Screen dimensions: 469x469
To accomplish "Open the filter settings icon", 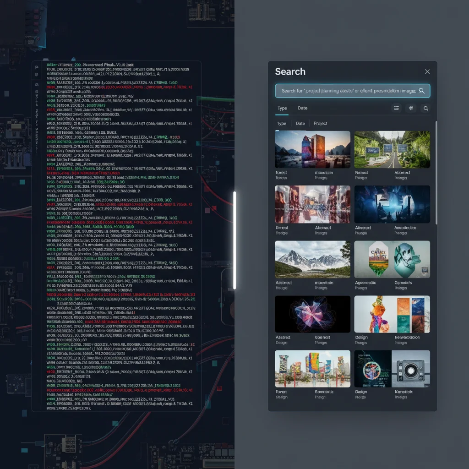I will tap(411, 108).
